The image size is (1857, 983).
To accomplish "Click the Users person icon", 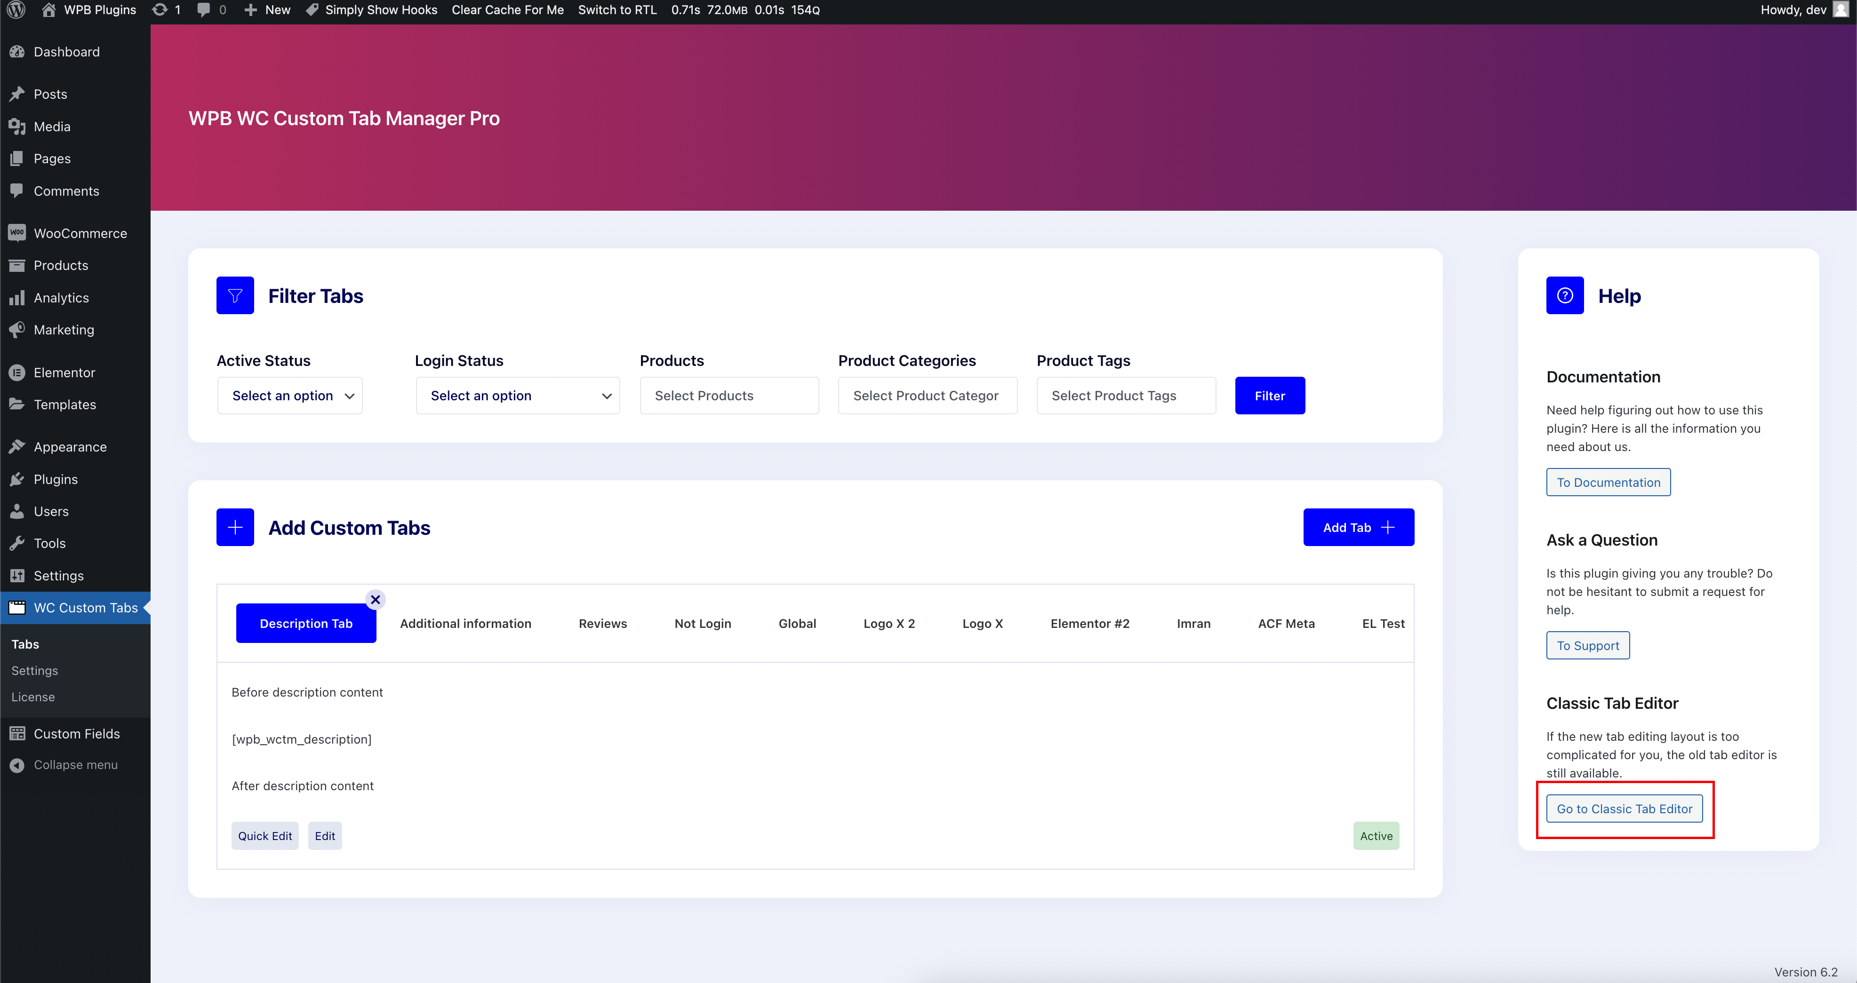I will pos(17,512).
